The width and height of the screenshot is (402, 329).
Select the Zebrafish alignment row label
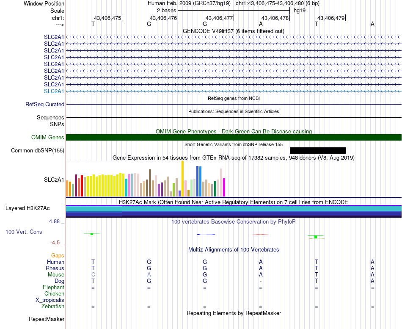coord(53,306)
